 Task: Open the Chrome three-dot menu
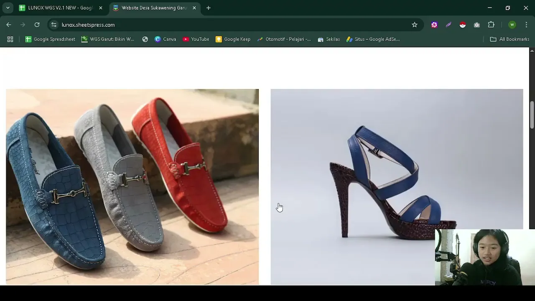(x=526, y=25)
